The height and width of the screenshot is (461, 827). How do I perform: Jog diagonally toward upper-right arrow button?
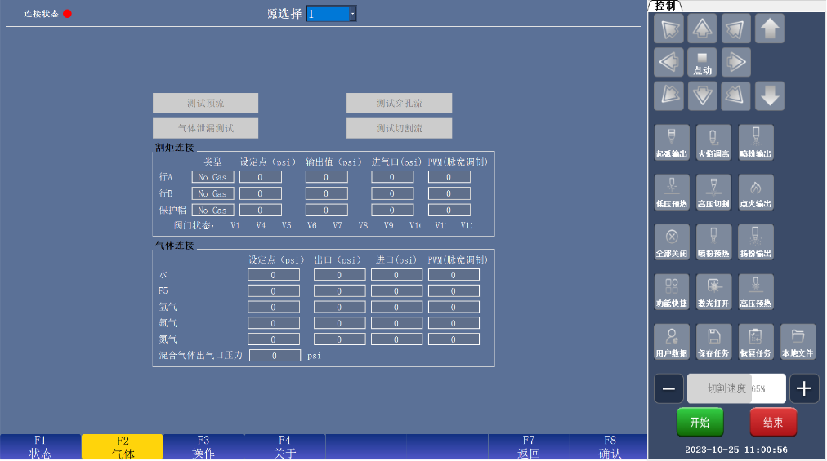point(735,29)
